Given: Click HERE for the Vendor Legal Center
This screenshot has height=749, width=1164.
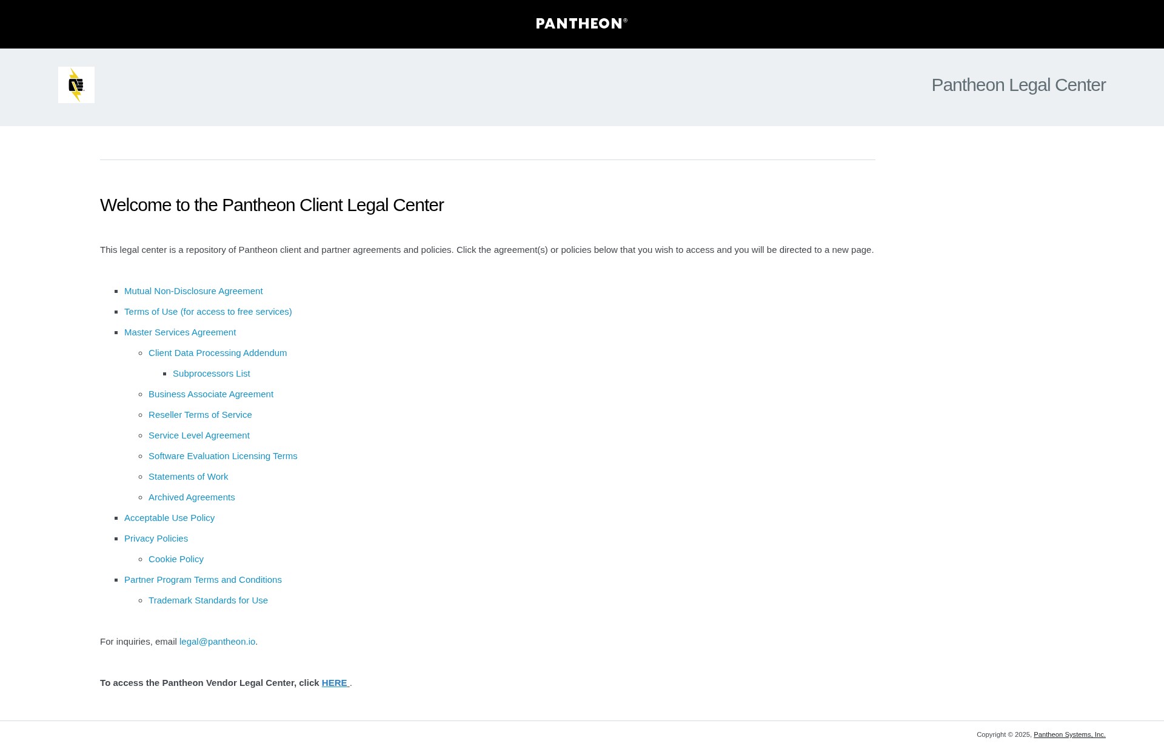Looking at the screenshot, I should tap(335, 683).
